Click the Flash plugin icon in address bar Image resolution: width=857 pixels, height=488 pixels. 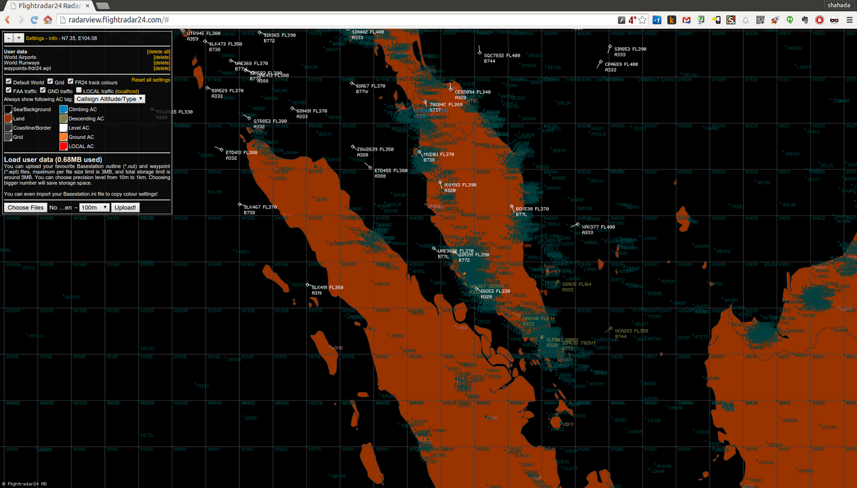click(621, 20)
